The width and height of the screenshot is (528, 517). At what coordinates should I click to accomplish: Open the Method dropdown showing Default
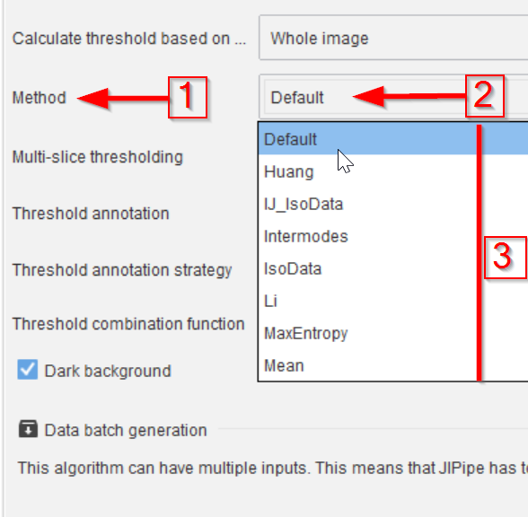pos(393,97)
